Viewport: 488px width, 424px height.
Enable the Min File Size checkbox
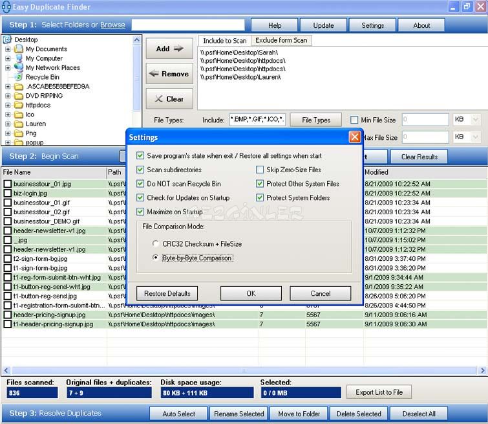pos(354,120)
